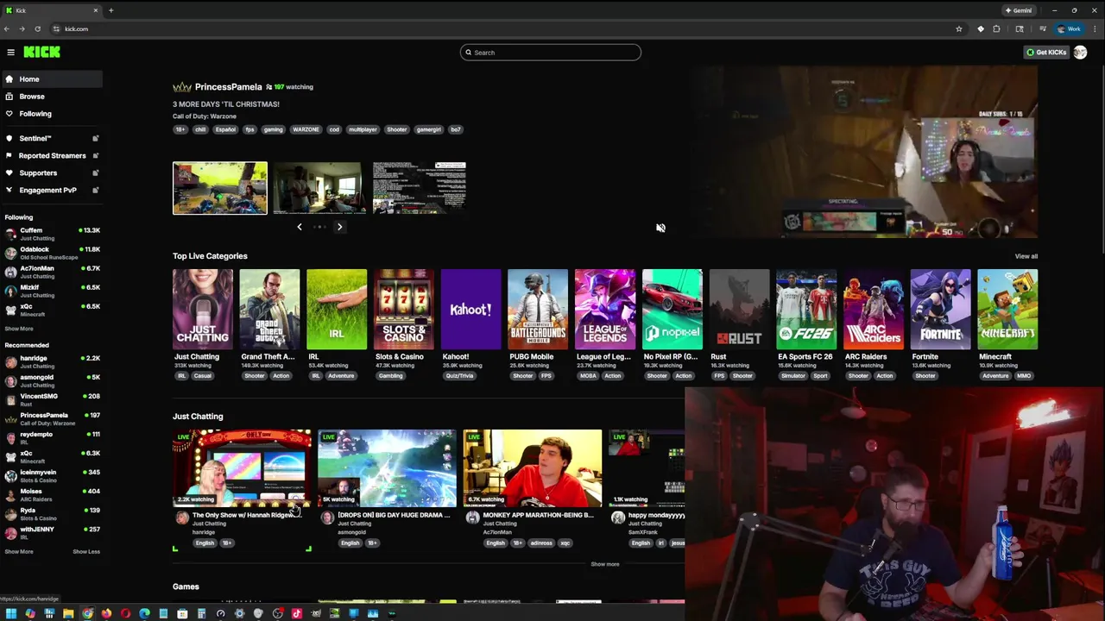Expand Following list with Show More
Viewport: 1105px width, 621px height.
19,329
